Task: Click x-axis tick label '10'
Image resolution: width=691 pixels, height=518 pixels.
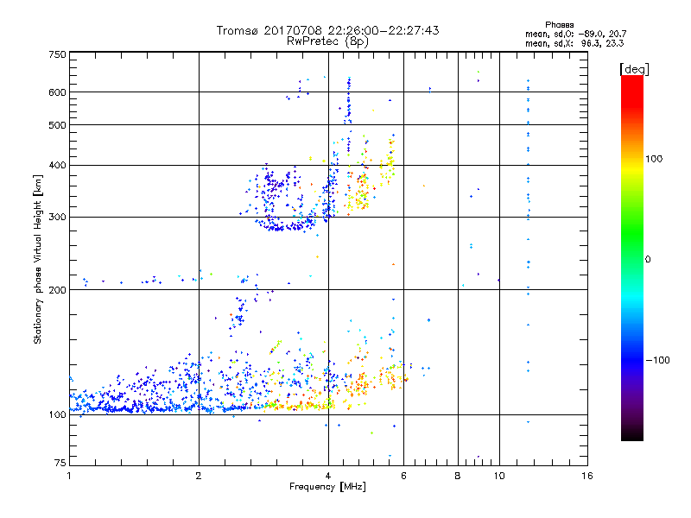Action: [x=499, y=476]
